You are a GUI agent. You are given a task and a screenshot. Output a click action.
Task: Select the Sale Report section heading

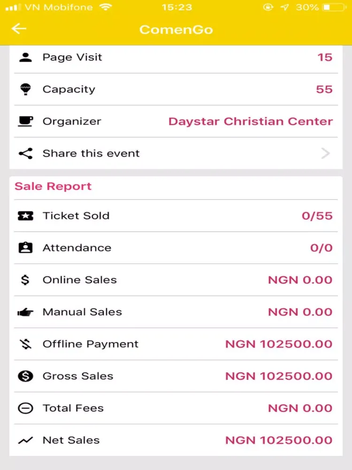(x=53, y=186)
